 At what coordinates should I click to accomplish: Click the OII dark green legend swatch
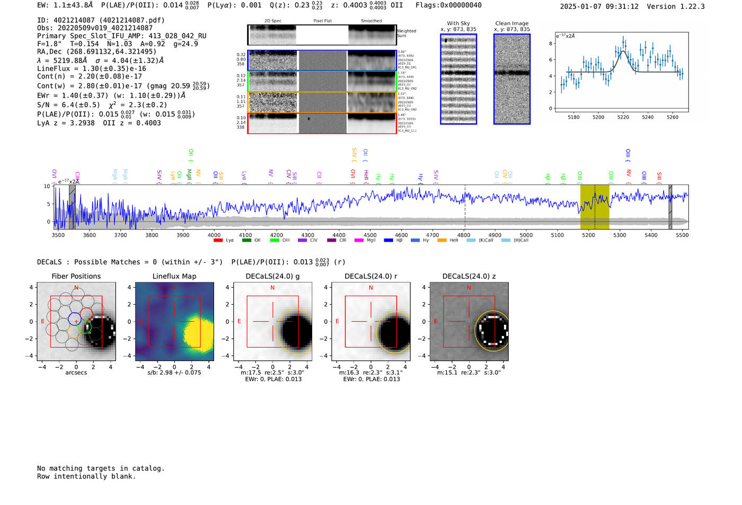pos(246,240)
